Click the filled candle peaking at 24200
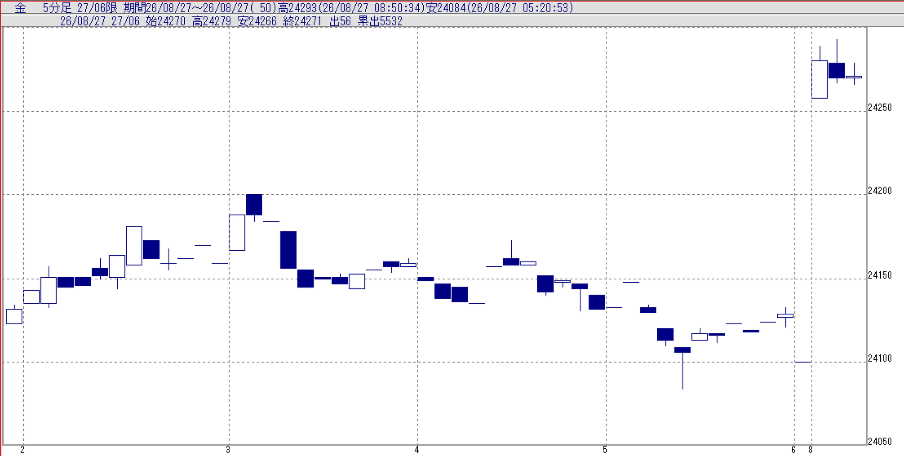Viewport: 904px width, 456px height. click(x=254, y=205)
